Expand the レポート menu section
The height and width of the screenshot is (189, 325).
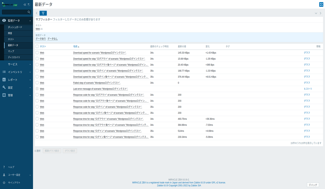coord(16,80)
